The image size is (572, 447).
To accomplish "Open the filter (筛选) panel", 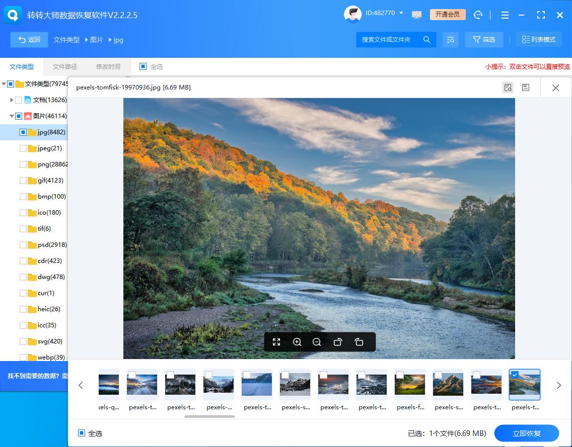I will click(484, 39).
